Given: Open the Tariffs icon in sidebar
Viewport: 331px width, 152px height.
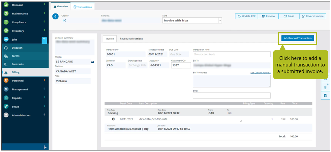Looking at the screenshot, I should tap(6, 56).
